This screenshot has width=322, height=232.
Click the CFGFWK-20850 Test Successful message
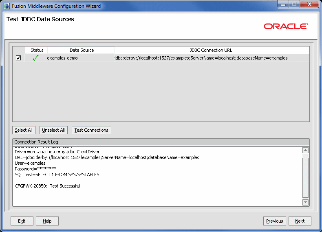click(x=48, y=186)
